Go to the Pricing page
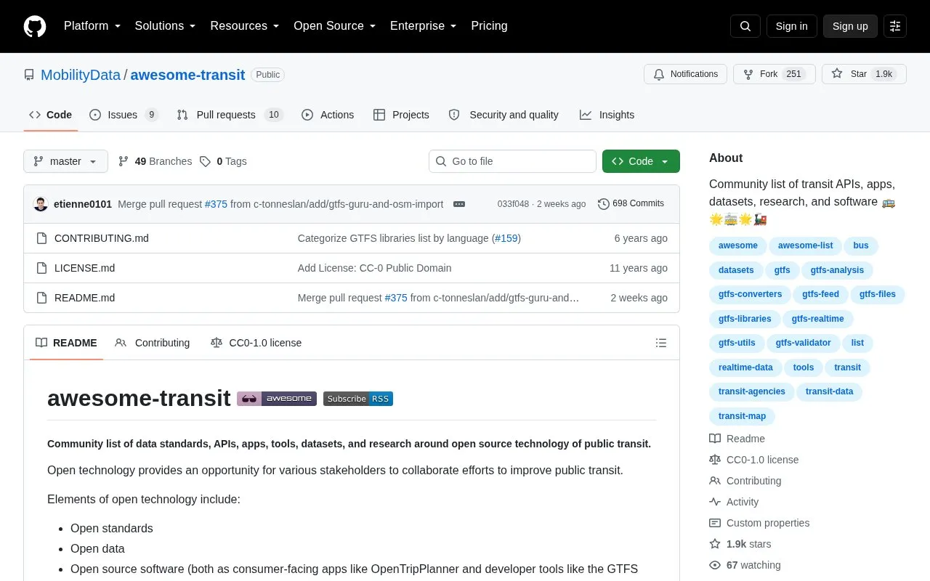 489,26
